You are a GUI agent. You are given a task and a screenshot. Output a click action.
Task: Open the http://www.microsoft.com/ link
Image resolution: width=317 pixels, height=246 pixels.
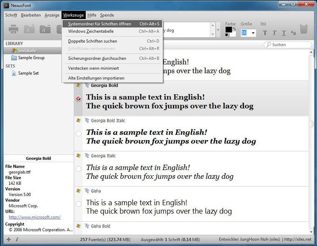pyautogui.click(x=35, y=217)
